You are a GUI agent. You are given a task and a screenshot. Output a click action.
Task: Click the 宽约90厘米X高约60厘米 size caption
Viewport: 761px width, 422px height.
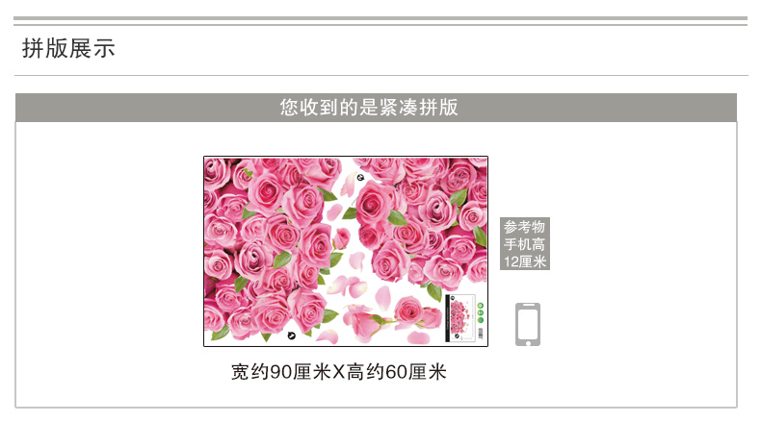(338, 372)
